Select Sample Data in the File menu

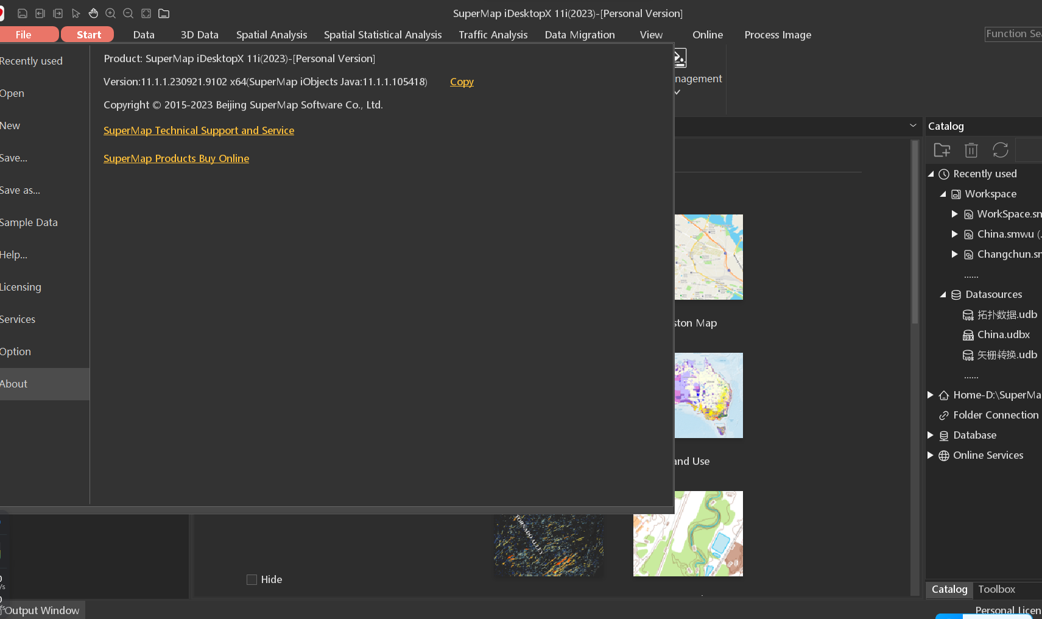pos(44,222)
